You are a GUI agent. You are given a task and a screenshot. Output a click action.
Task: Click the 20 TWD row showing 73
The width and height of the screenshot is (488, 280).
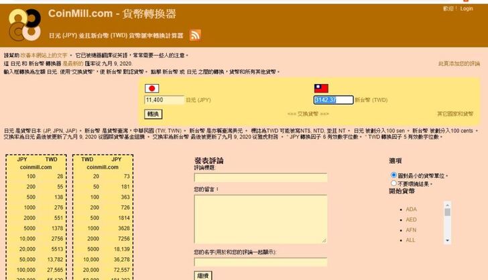[x=103, y=177]
